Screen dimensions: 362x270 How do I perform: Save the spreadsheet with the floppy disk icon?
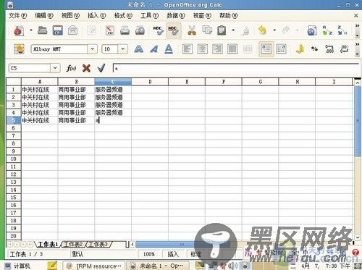[x=57, y=30]
